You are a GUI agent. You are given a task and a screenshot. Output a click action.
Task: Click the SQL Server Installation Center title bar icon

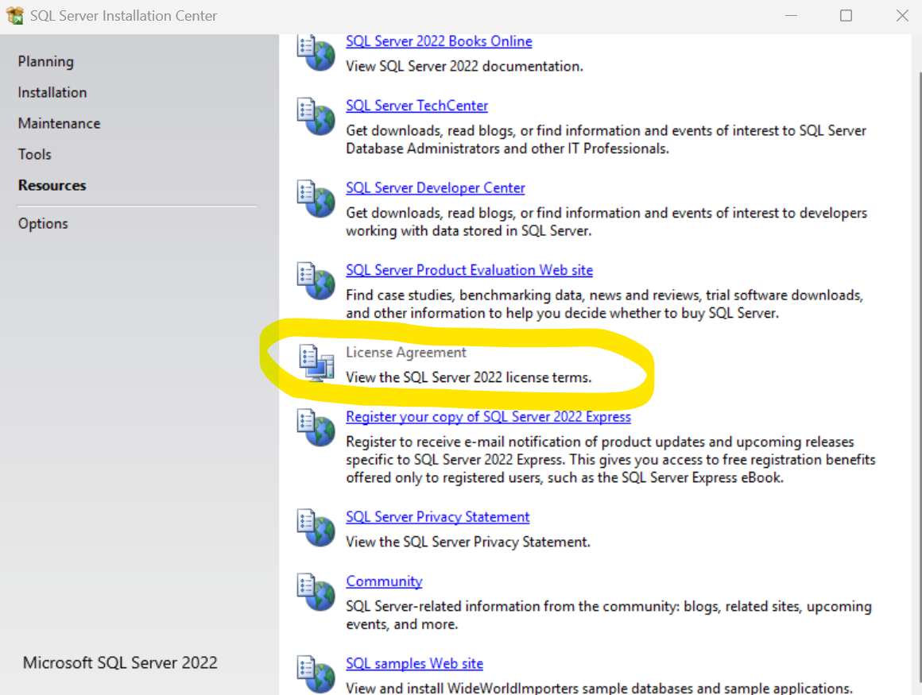[x=14, y=15]
